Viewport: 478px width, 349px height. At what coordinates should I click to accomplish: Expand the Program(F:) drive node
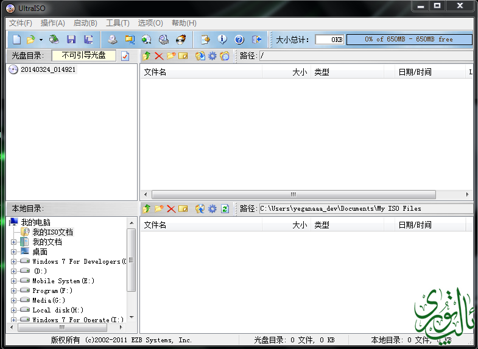(x=13, y=291)
